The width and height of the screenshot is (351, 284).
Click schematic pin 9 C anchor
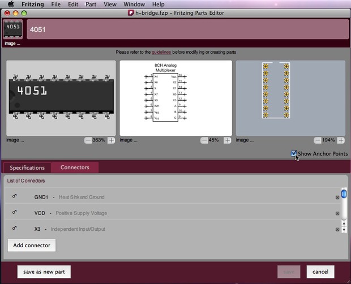185,118
